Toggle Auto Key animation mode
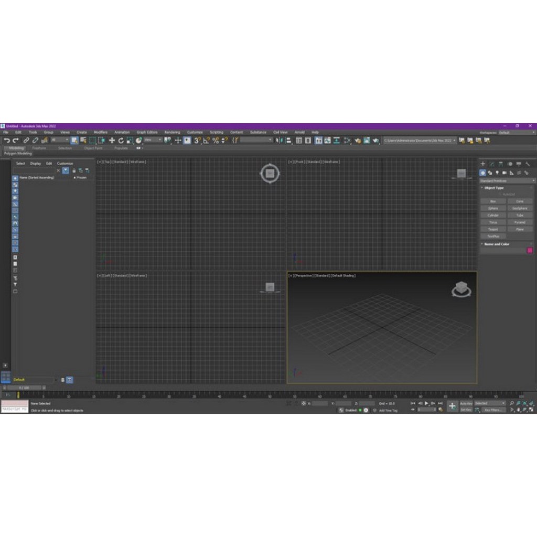The width and height of the screenshot is (537, 537). [467, 403]
